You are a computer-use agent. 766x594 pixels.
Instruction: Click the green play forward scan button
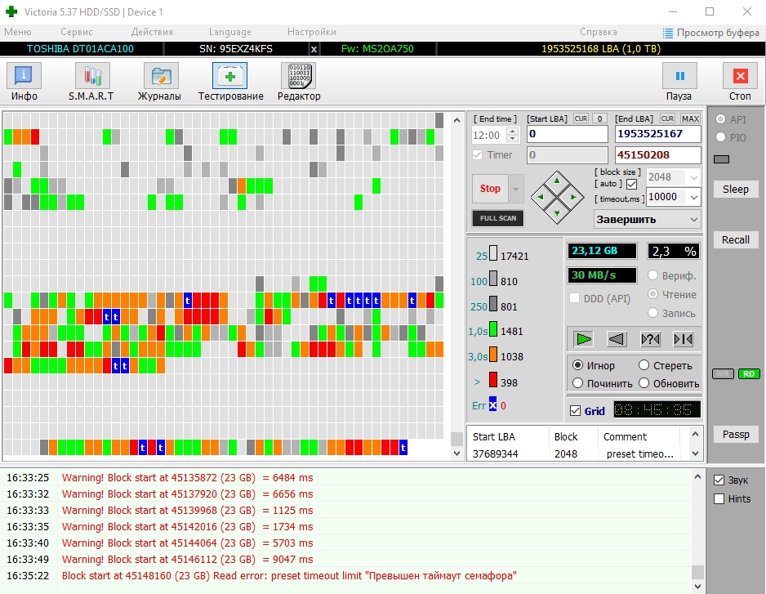[583, 339]
